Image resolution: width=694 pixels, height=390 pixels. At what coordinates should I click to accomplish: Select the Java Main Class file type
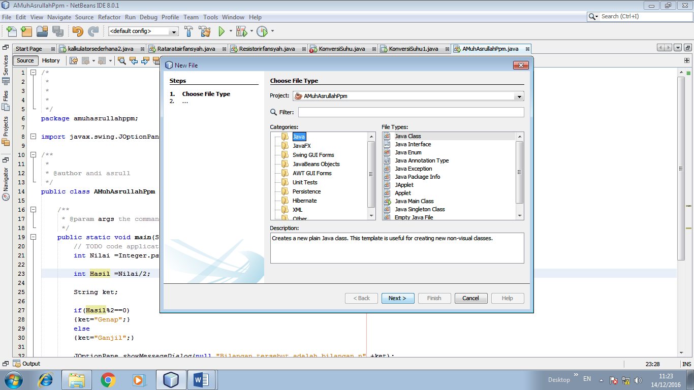(x=414, y=201)
